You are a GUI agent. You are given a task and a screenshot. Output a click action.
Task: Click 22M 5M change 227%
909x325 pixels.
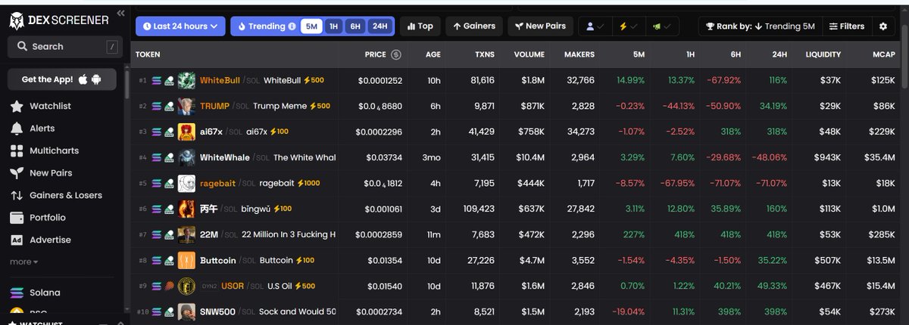[633, 235]
